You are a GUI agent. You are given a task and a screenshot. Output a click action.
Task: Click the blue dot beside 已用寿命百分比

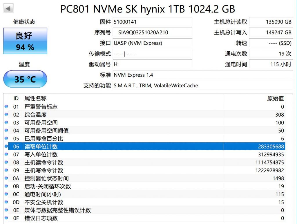[6, 138]
